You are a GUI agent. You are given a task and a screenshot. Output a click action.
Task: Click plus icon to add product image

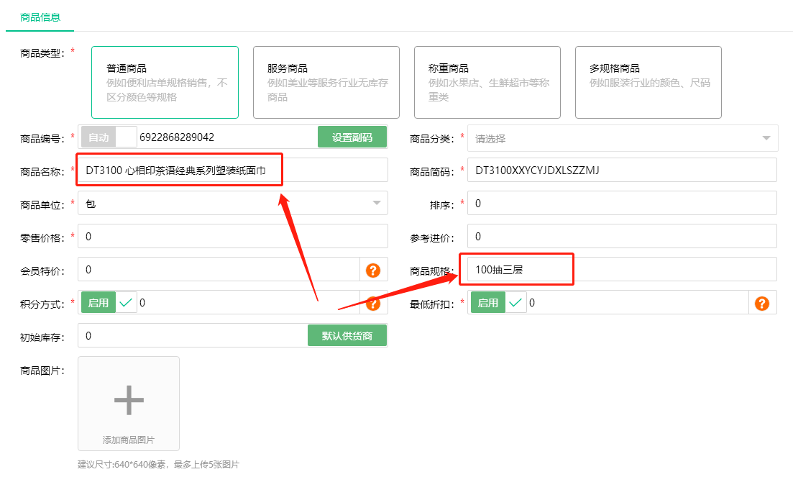pos(129,400)
